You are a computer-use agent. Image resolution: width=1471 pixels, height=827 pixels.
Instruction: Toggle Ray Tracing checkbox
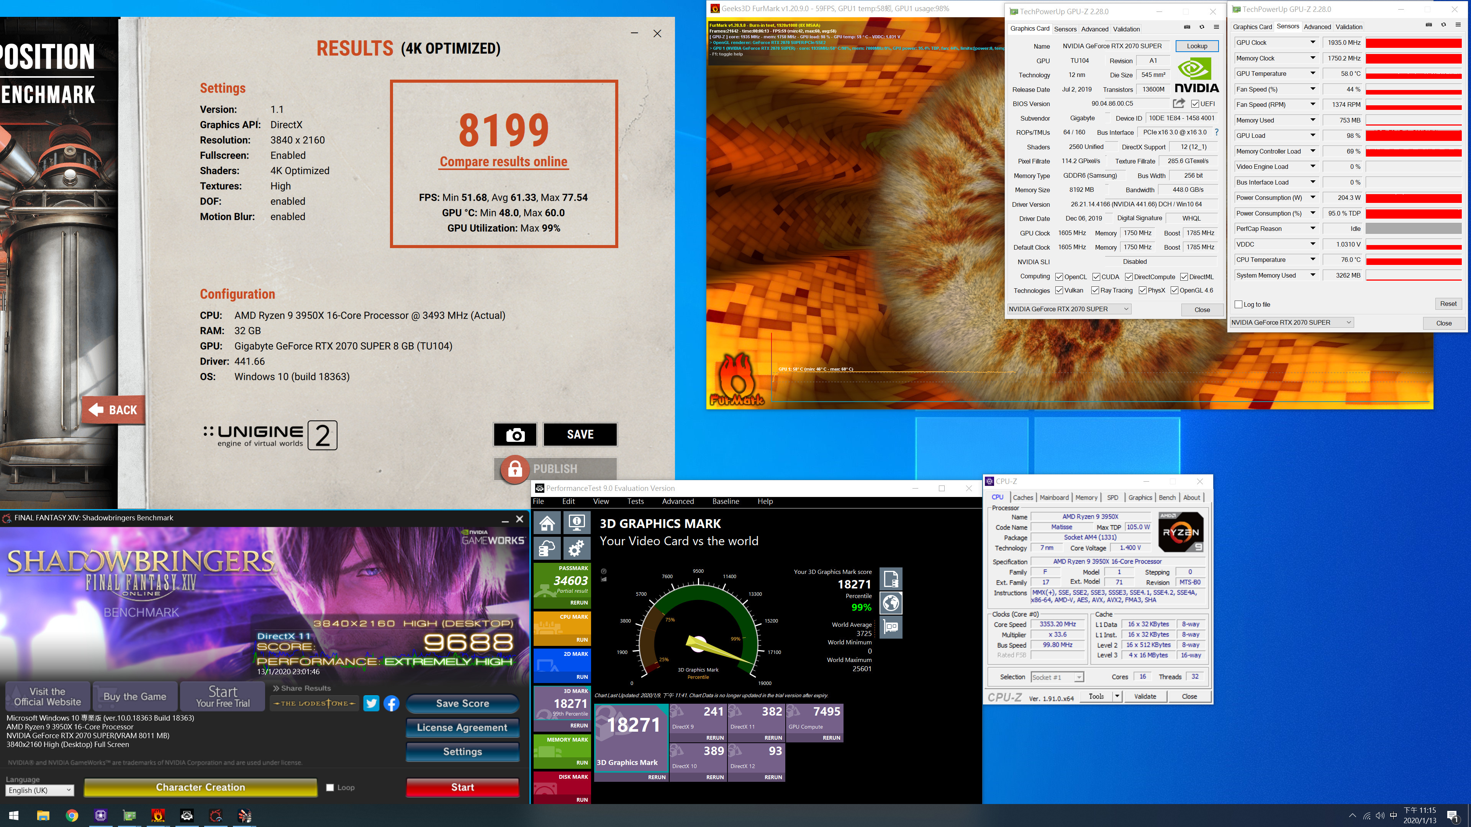1095,291
